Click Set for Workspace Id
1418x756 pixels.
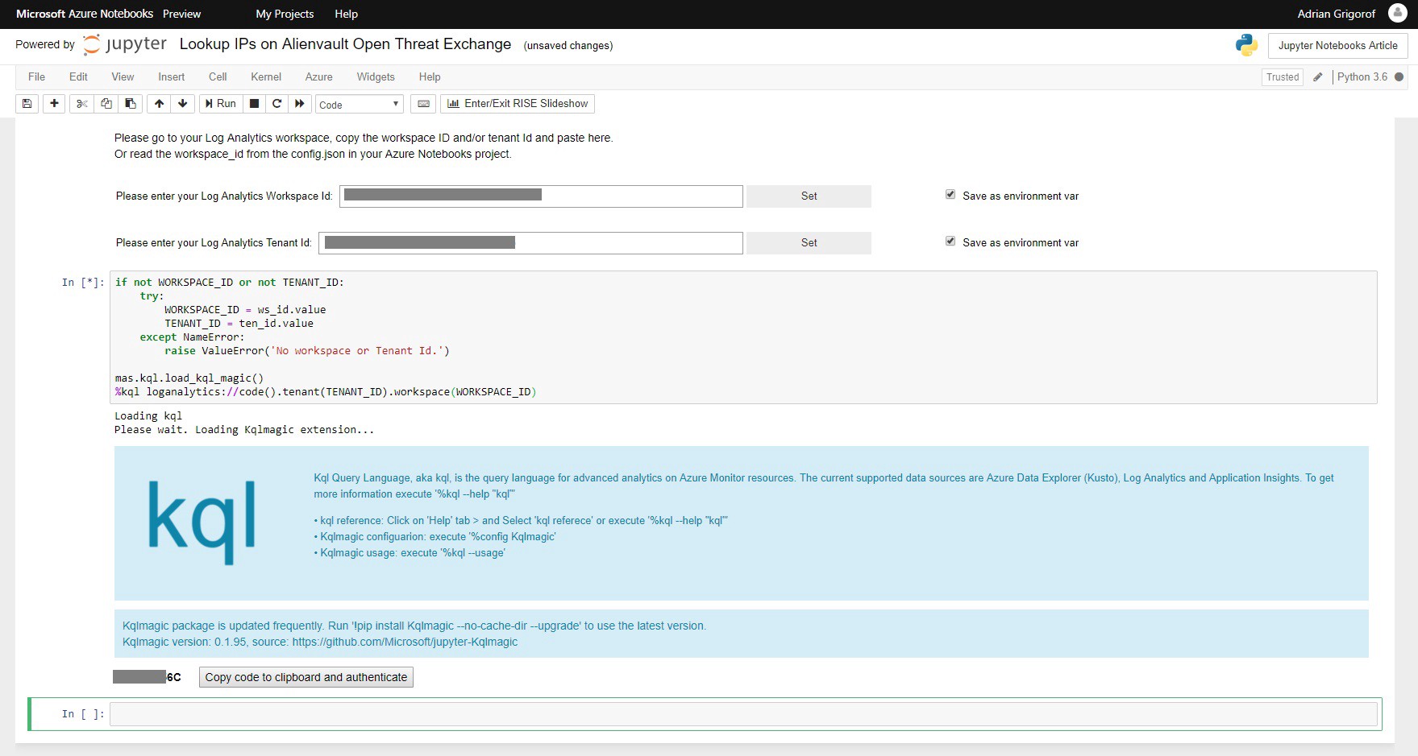pyautogui.click(x=809, y=196)
